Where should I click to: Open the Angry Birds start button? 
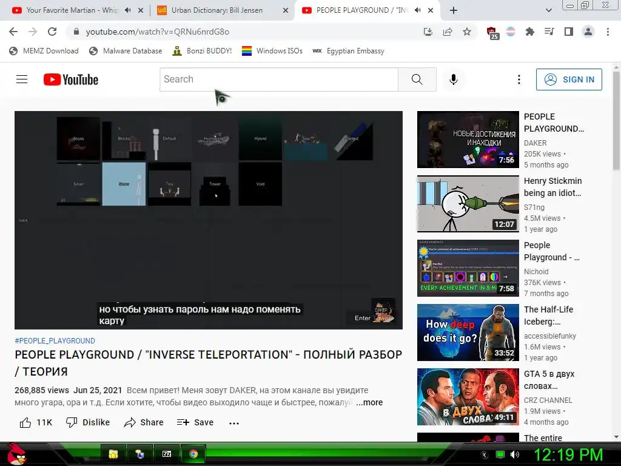tap(16, 454)
